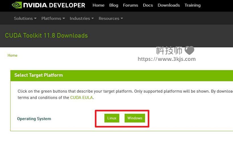Expand the Industries dropdown menu
The width and height of the screenshot is (233, 141).
coord(82,18)
